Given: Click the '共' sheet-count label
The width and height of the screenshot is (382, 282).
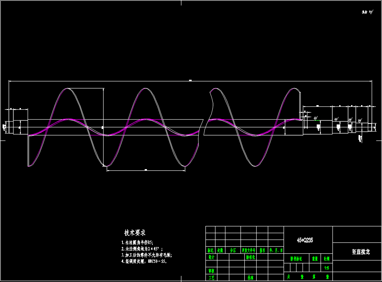Looking at the screenshot, I should pyautogui.click(x=289, y=277).
